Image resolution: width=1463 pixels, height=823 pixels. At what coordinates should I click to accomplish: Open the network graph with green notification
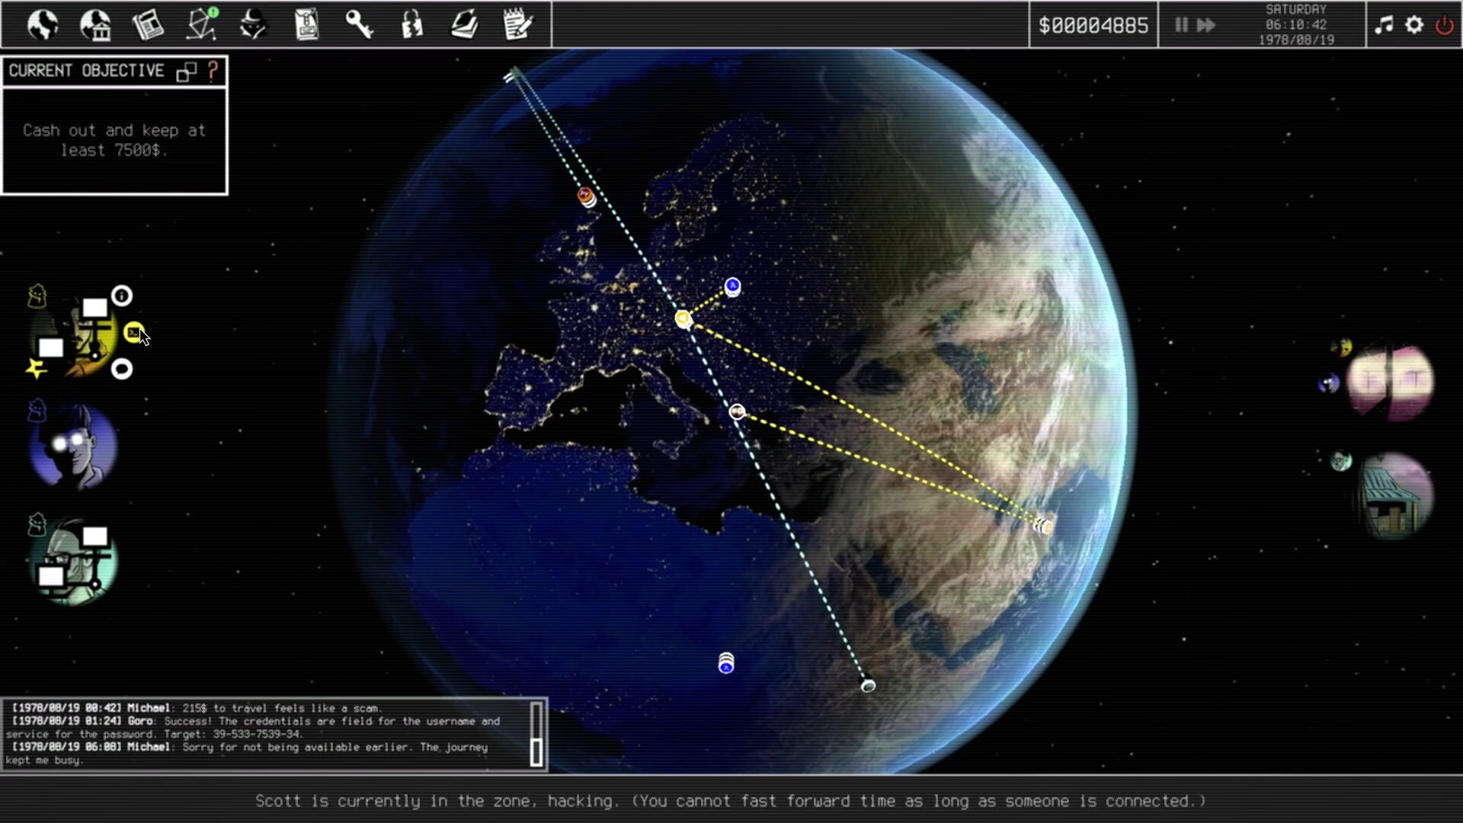click(x=200, y=25)
